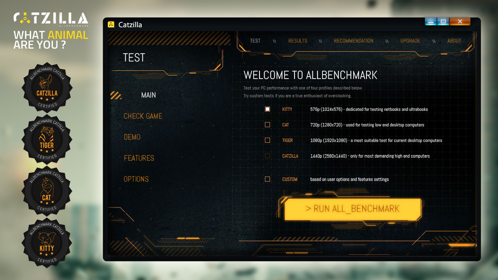Check the CAT 720p profile box

[x=267, y=125]
